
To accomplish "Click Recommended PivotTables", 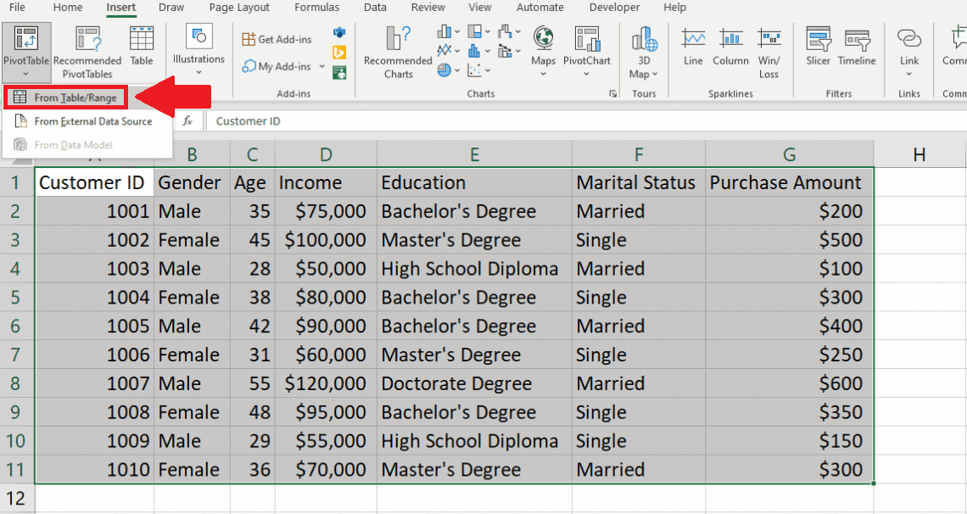I will (87, 51).
